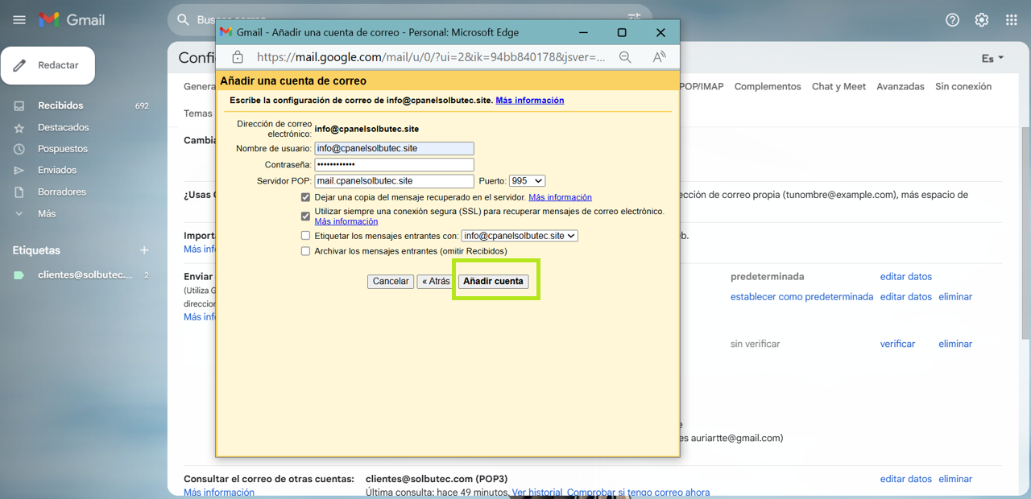Click the help question mark icon
Viewport: 1031px width, 499px height.
click(x=952, y=20)
